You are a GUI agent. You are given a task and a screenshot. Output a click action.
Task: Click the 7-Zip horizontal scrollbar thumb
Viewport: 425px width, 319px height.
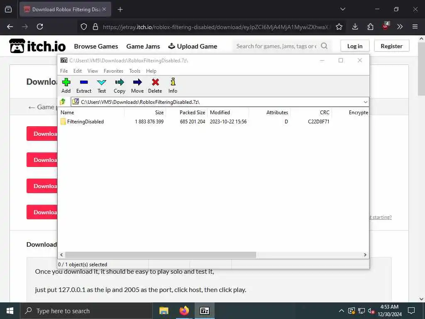coord(161,255)
